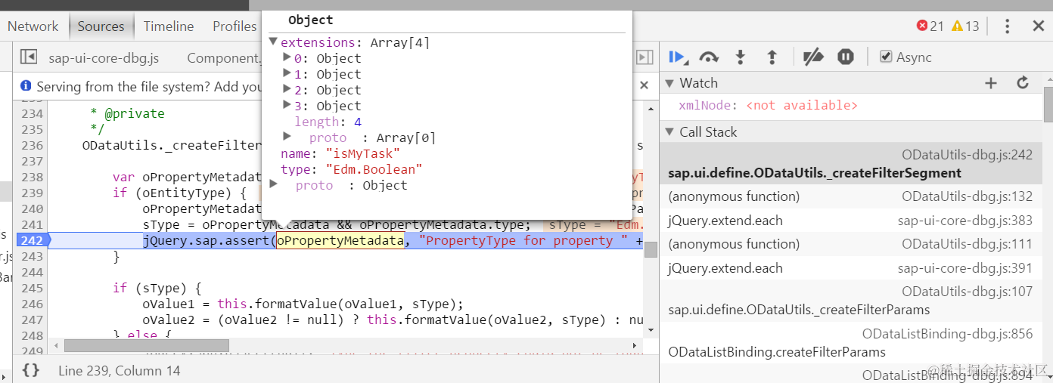Screen dimensions: 1053x383
Task: Toggle pause on exceptions icon
Action: [846, 57]
